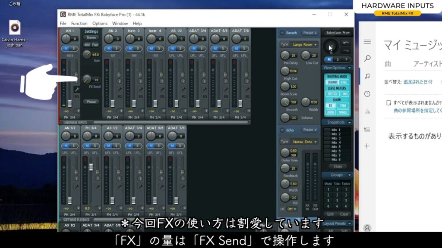
Task: Click the T trim button on AN 2 channel
Action: point(119,81)
